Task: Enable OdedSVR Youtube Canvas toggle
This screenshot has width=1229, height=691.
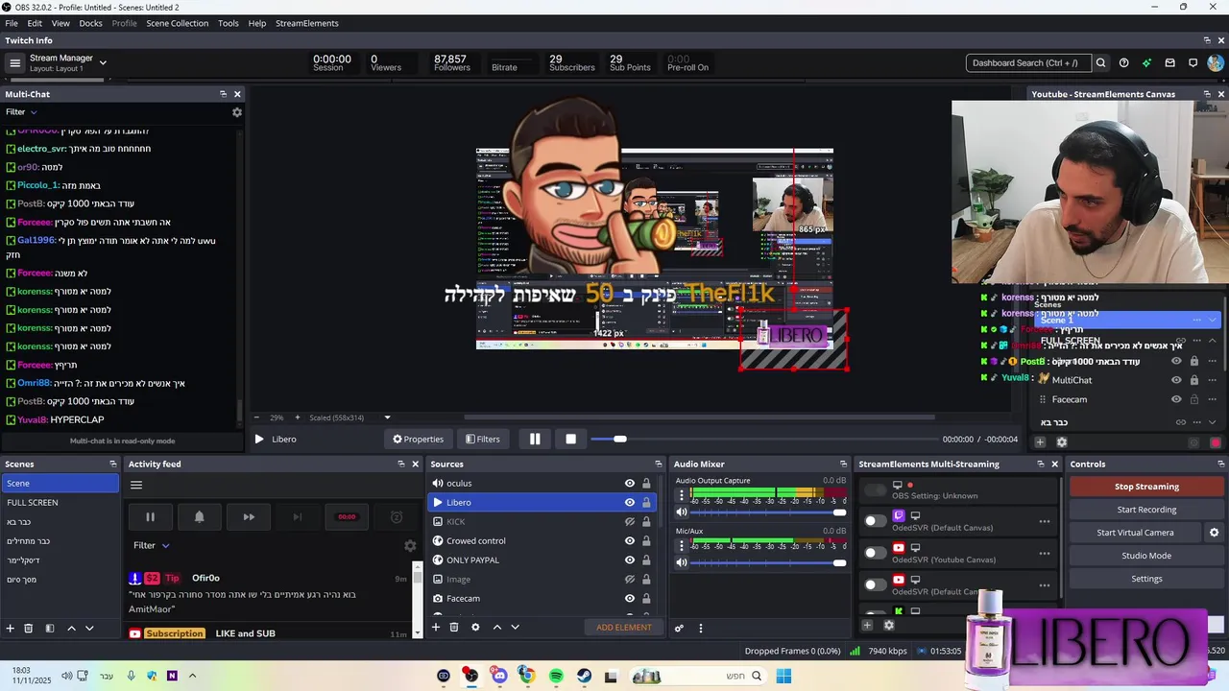Action: [x=875, y=553]
